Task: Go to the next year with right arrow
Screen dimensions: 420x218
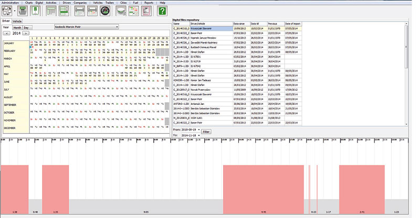Action: (26, 32)
